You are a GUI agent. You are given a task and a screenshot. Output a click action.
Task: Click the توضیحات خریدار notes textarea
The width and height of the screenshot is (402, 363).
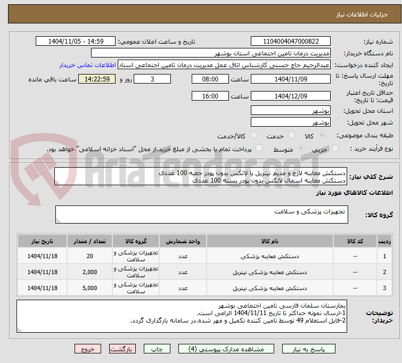(x=182, y=316)
